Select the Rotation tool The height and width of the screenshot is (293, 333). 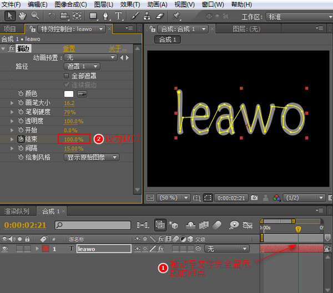pos(52,16)
